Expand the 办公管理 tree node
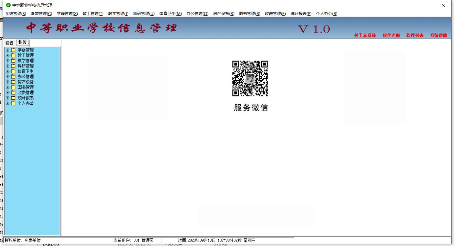This screenshot has width=454, height=246. (7, 77)
